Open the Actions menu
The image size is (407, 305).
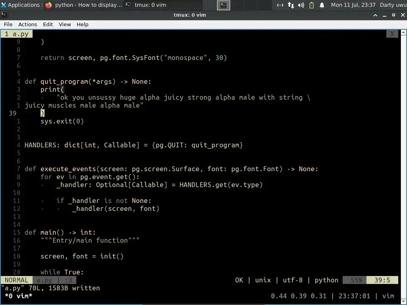click(27, 24)
